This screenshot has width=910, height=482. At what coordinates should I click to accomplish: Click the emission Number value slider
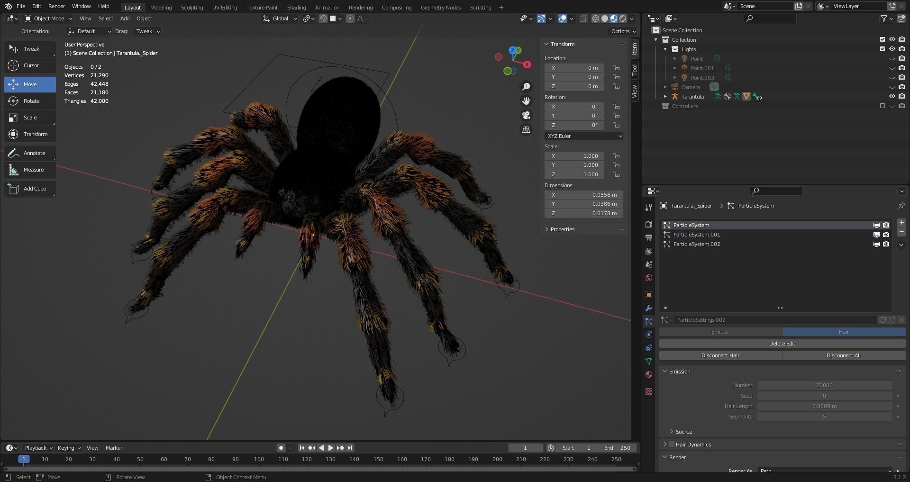(x=824, y=385)
